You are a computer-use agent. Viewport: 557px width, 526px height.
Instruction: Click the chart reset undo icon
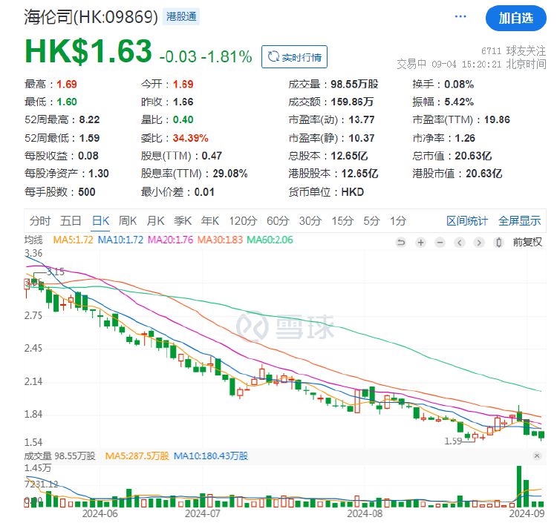point(401,243)
